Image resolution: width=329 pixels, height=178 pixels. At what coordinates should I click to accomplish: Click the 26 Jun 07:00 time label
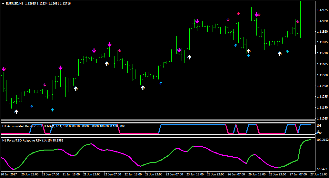[x=236, y=174]
